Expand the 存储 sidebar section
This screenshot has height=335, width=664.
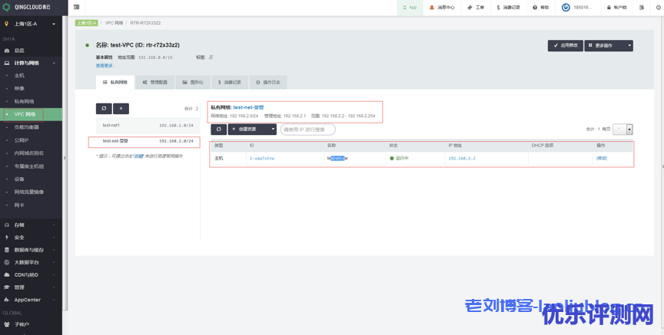tap(31, 225)
